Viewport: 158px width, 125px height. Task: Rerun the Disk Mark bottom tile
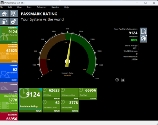(93, 99)
